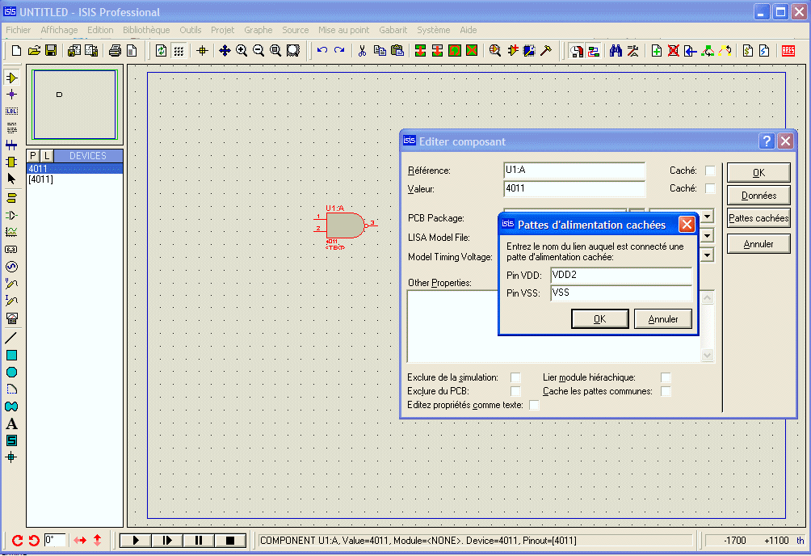Open the Bibliothèque menu
The height and width of the screenshot is (556, 811).
(146, 30)
